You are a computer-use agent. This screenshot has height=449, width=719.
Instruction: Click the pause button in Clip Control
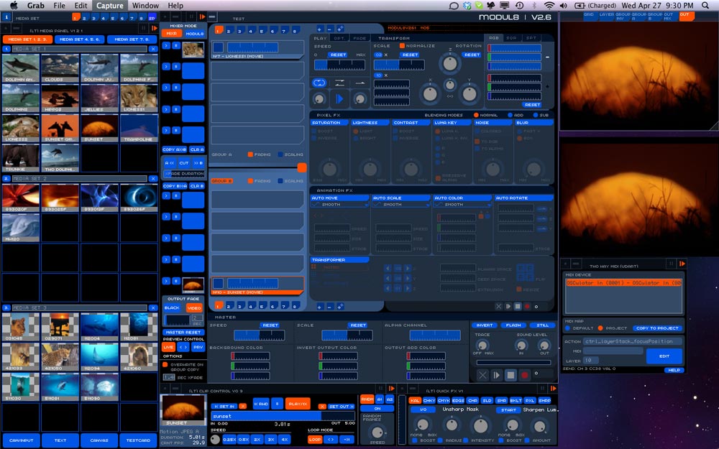[277, 404]
